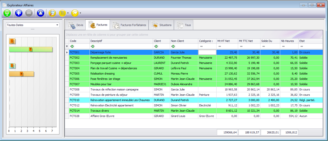
Task: Click the green chart bar labeled 7
Action: [x=31, y=49]
